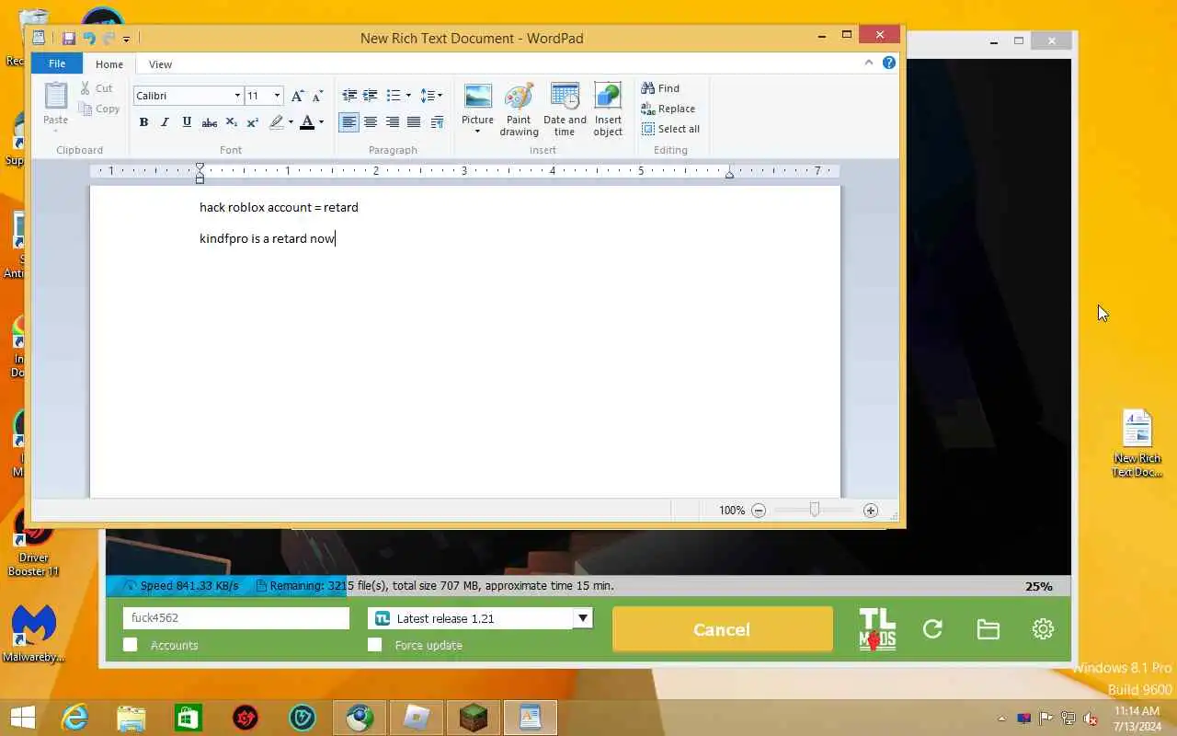The image size is (1177, 736).
Task: Open the folder icon in TLauncher
Action: pyautogui.click(x=988, y=629)
